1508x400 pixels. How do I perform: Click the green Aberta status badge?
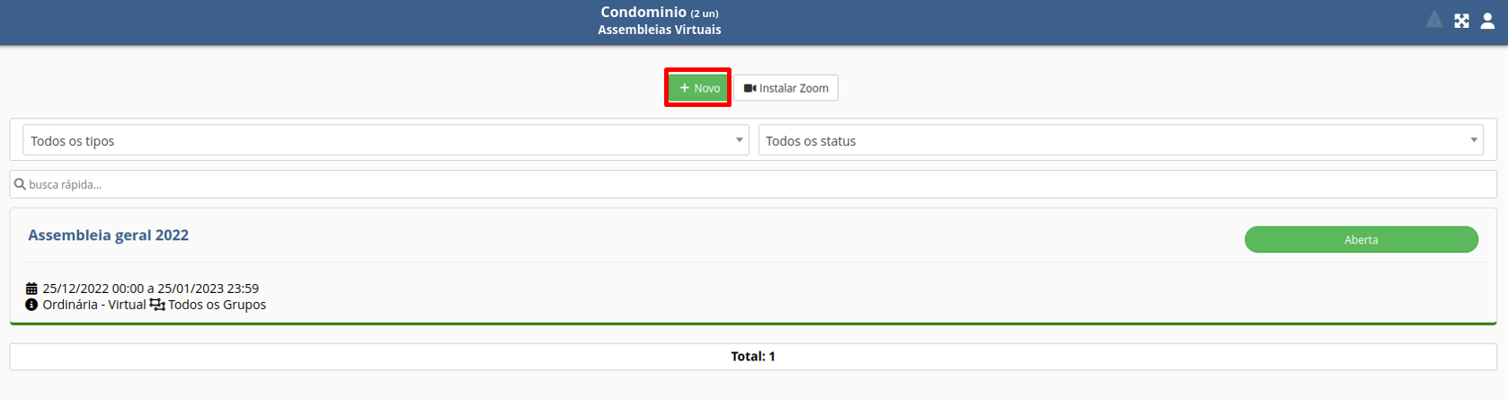coord(1361,240)
